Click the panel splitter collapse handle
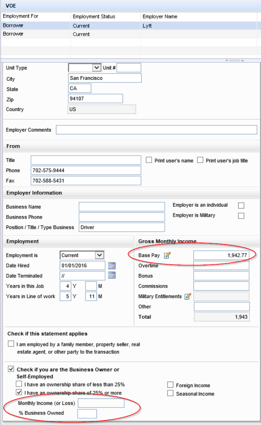261x425 pixels. coord(235,60)
